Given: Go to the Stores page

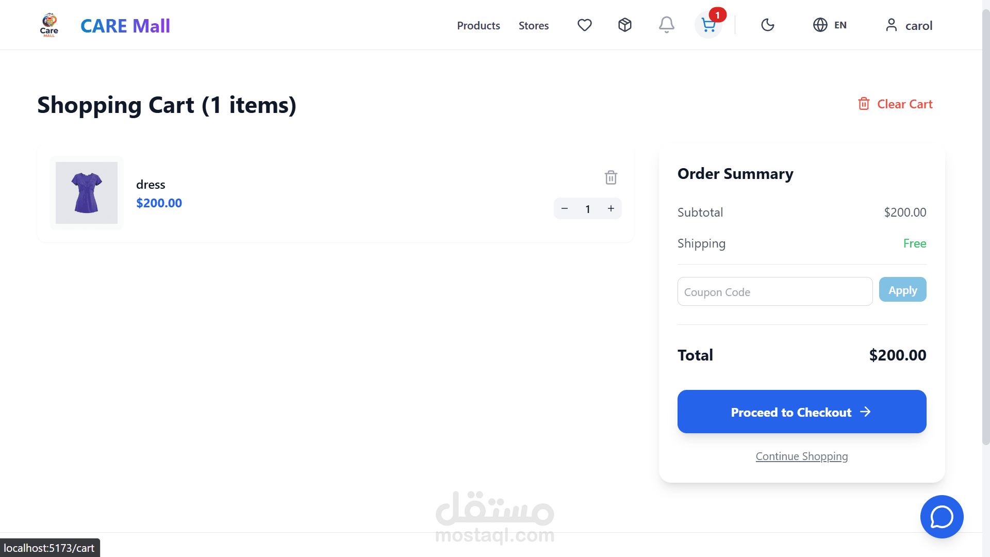Looking at the screenshot, I should pos(534,25).
